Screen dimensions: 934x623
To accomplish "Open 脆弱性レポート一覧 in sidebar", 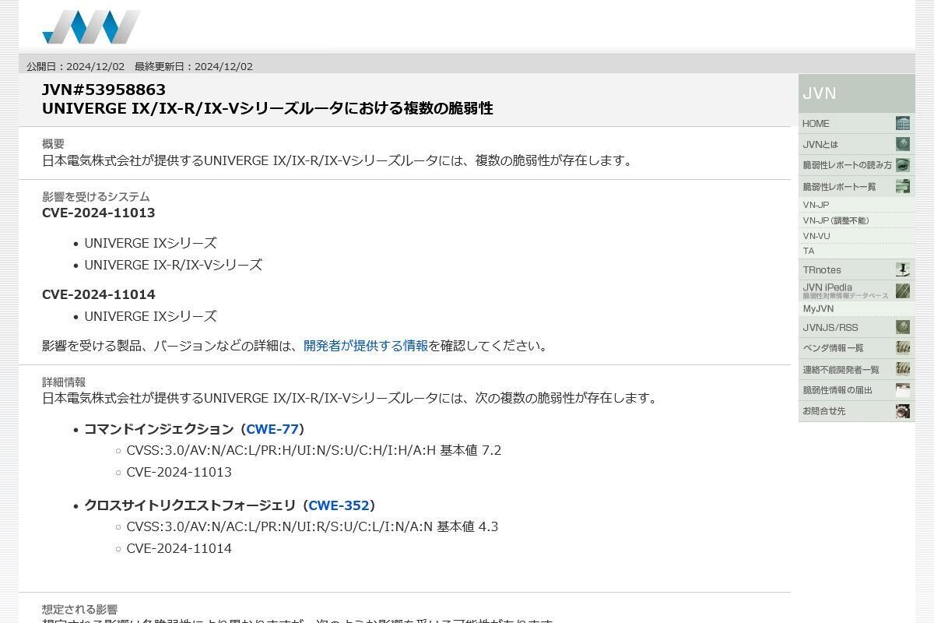I will point(839,186).
